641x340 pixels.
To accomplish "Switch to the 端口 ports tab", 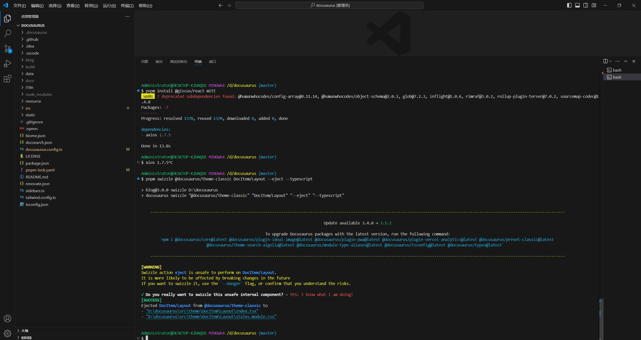I will 212,62.
